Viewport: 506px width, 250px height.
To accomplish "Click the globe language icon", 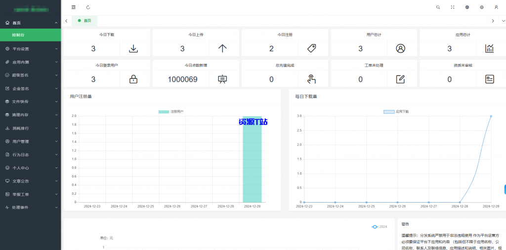I will click(x=467, y=7).
